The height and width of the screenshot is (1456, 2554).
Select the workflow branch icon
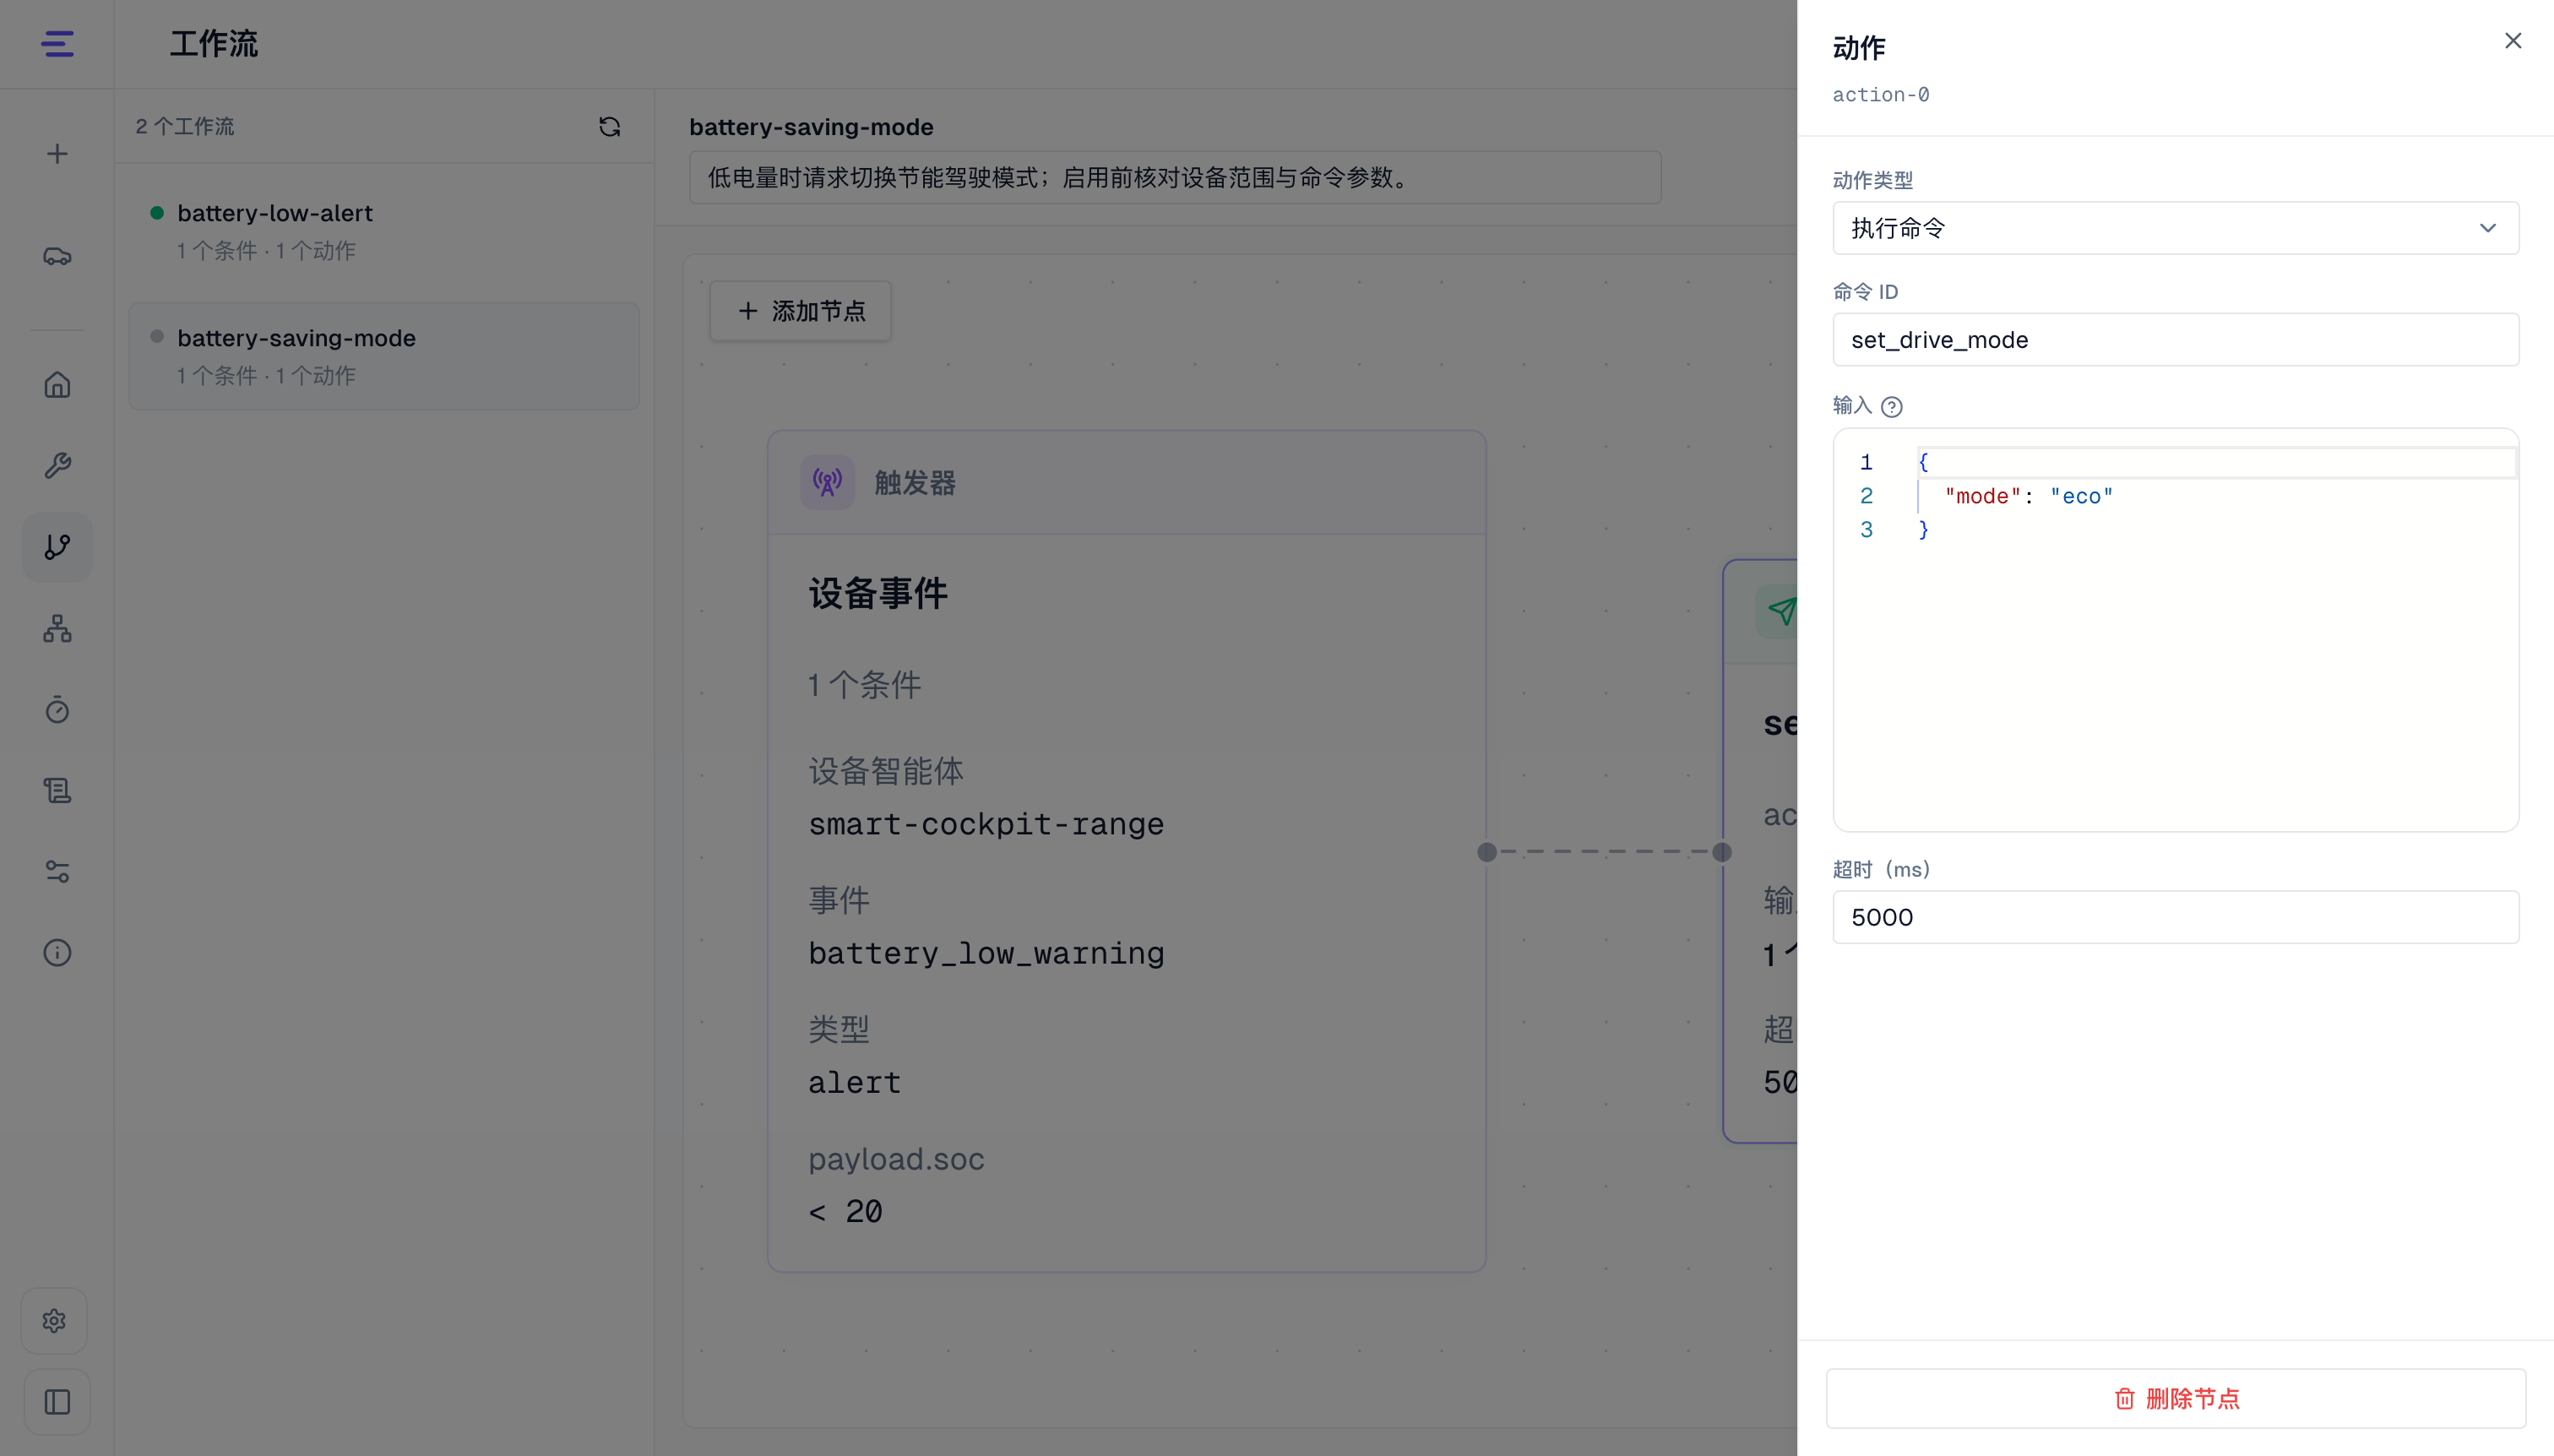pos(57,547)
